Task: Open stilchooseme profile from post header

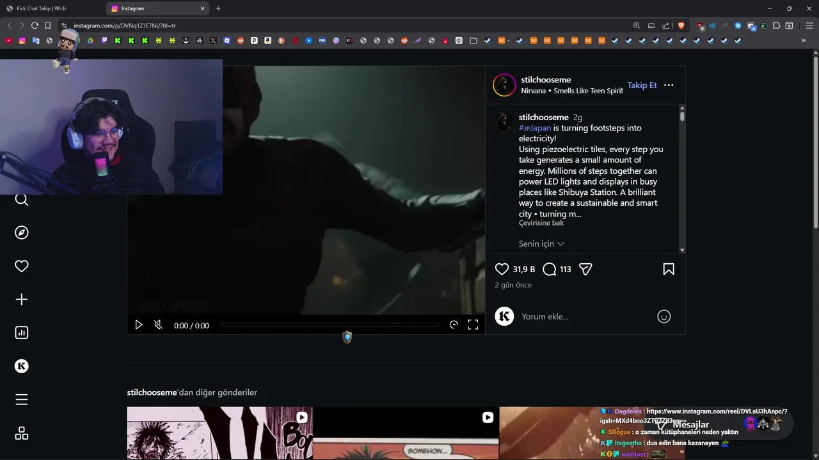Action: click(546, 80)
